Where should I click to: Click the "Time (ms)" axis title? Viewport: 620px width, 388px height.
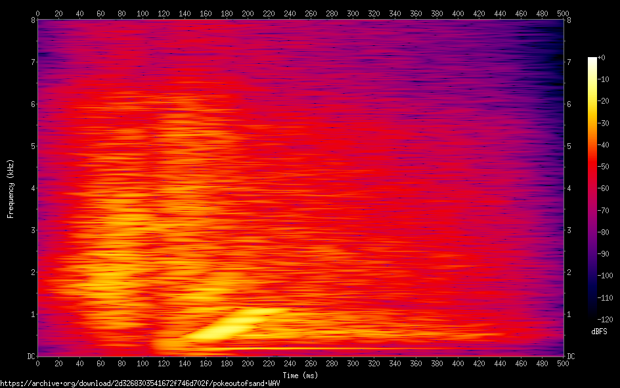(x=300, y=375)
